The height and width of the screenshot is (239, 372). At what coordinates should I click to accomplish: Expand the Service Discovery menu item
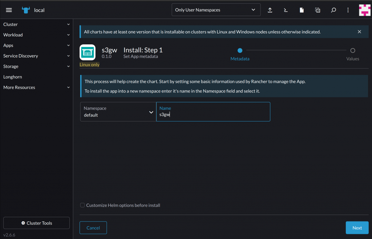(36, 56)
